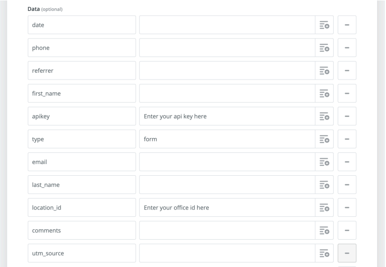Delete the utm_source row via minus
Image resolution: width=386 pixels, height=267 pixels.
347,253
